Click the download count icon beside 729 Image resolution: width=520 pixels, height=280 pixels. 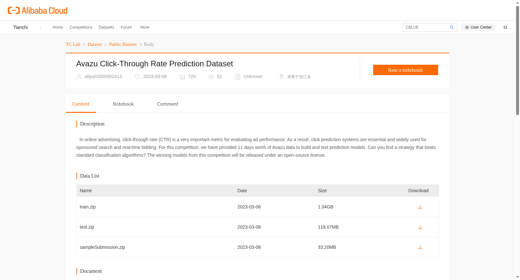click(x=182, y=77)
